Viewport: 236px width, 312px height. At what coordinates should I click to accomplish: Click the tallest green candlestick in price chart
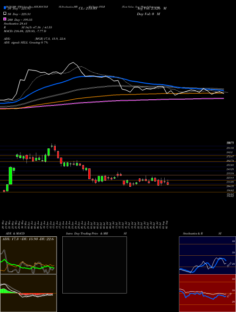pos(10,175)
